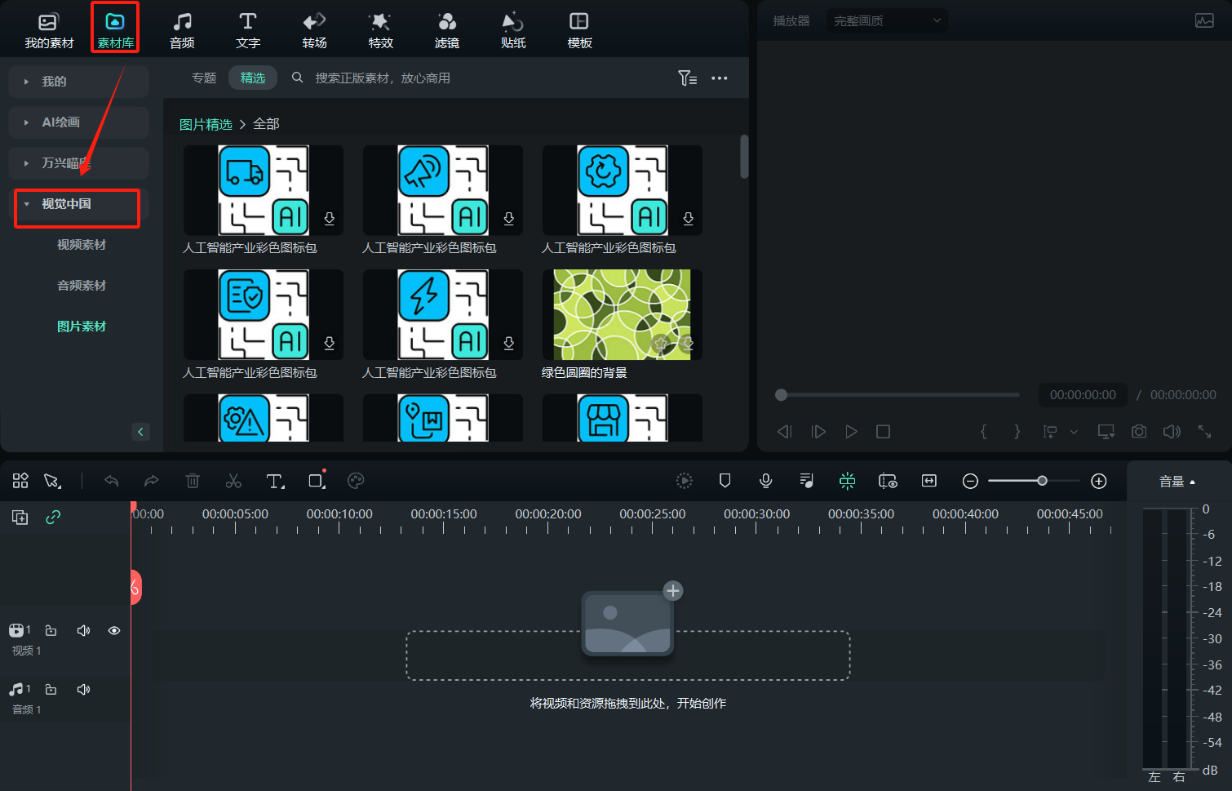Select the text tool in timeline toolbar
The height and width of the screenshot is (791, 1232).
[x=275, y=481]
